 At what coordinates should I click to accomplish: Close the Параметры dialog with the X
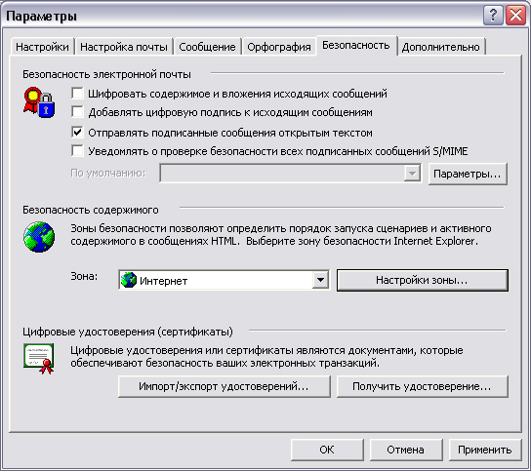click(x=515, y=16)
